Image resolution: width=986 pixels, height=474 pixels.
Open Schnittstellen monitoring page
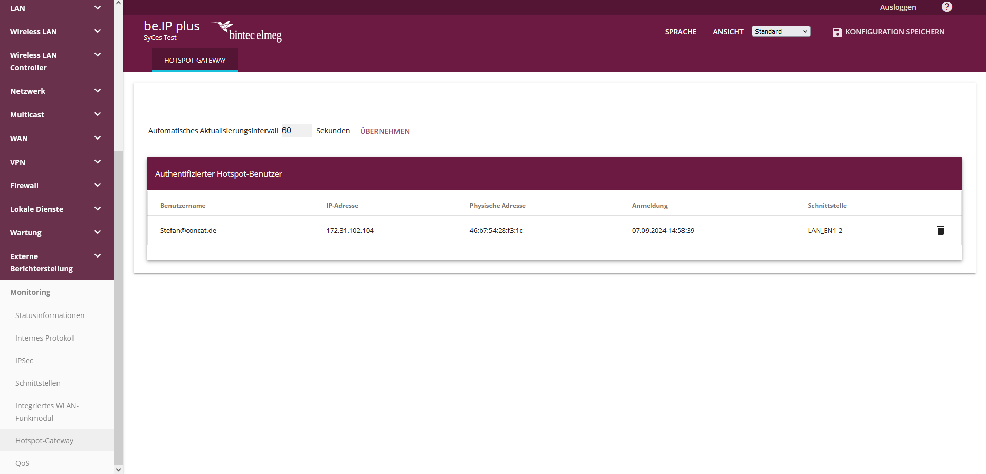point(38,383)
